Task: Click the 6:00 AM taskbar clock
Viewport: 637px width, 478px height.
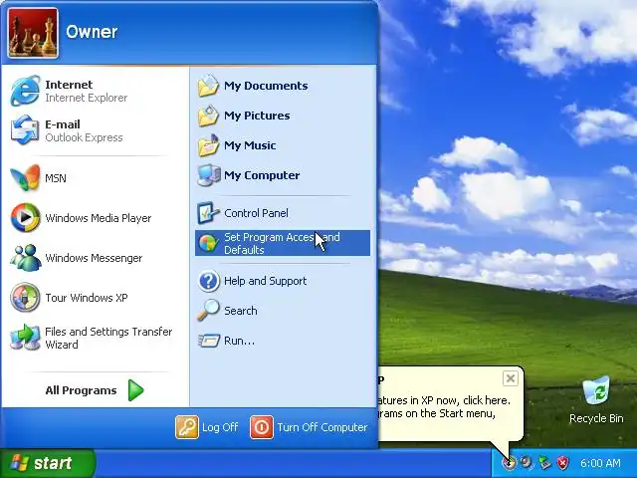Action: (600, 463)
